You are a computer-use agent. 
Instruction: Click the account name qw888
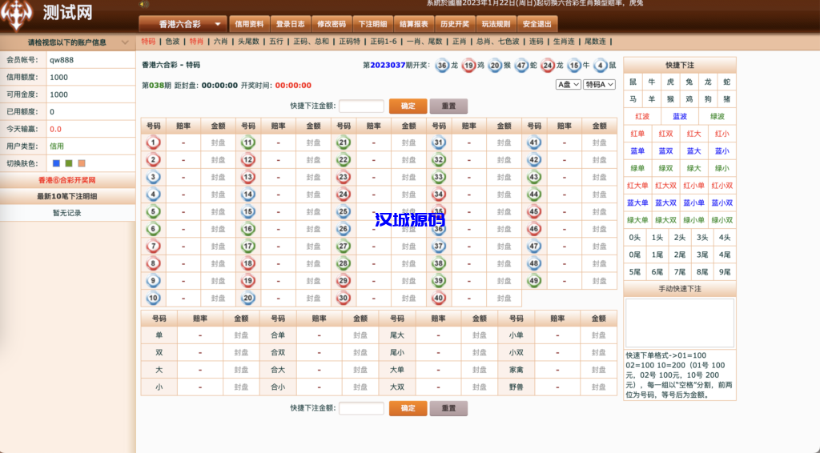click(x=62, y=60)
